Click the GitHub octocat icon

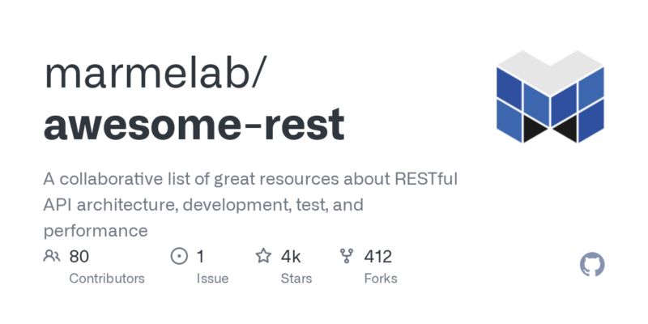click(x=593, y=265)
